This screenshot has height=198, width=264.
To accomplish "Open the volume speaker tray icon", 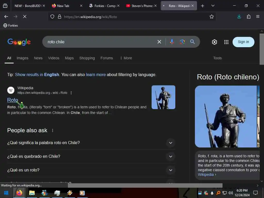I will (x=231, y=193).
